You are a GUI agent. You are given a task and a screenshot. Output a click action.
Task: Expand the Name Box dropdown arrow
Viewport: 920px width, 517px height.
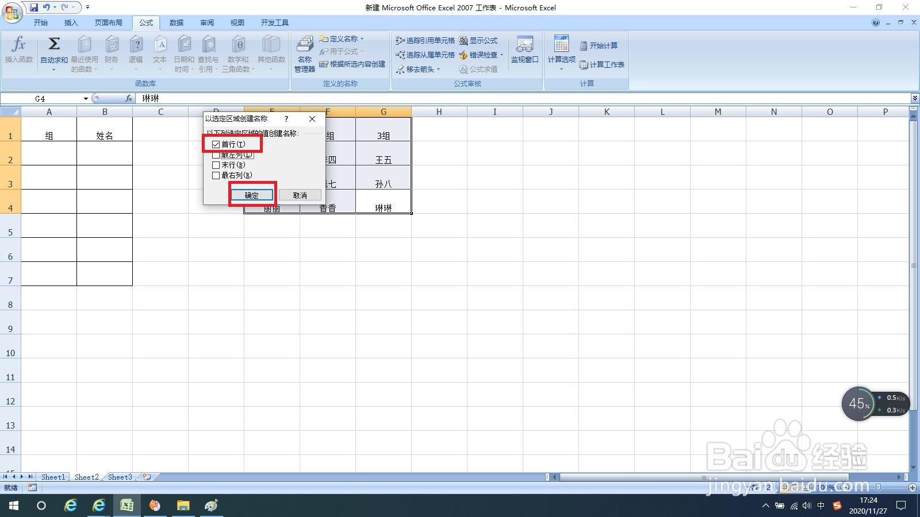(86, 99)
